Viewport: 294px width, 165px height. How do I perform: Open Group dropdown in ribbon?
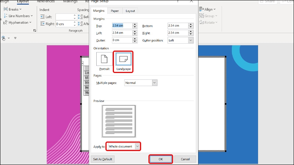tap(208, 16)
